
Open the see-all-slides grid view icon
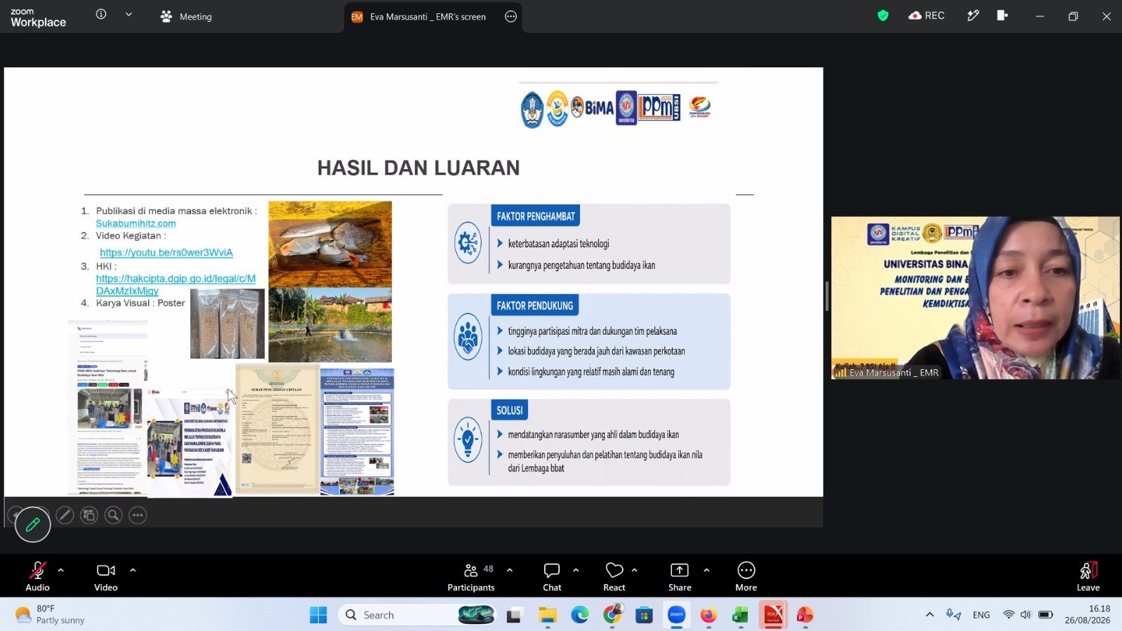89,515
